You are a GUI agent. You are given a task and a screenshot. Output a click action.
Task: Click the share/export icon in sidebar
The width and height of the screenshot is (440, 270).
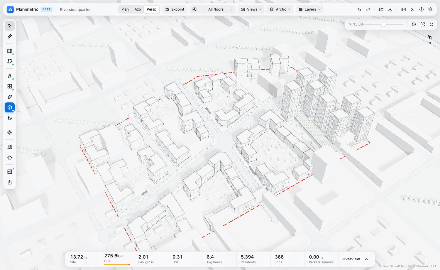point(10,182)
